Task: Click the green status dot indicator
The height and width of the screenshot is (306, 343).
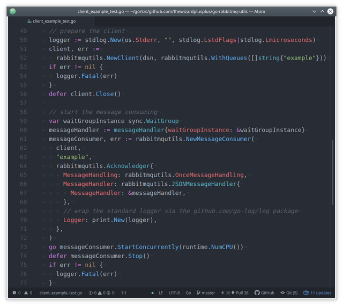Action: [152, 293]
